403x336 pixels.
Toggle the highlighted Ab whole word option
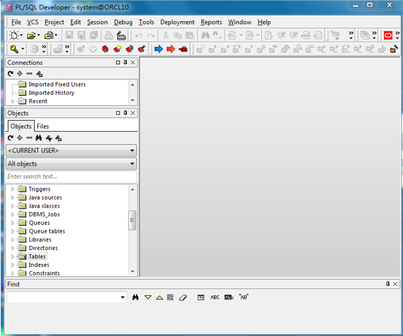point(229,297)
